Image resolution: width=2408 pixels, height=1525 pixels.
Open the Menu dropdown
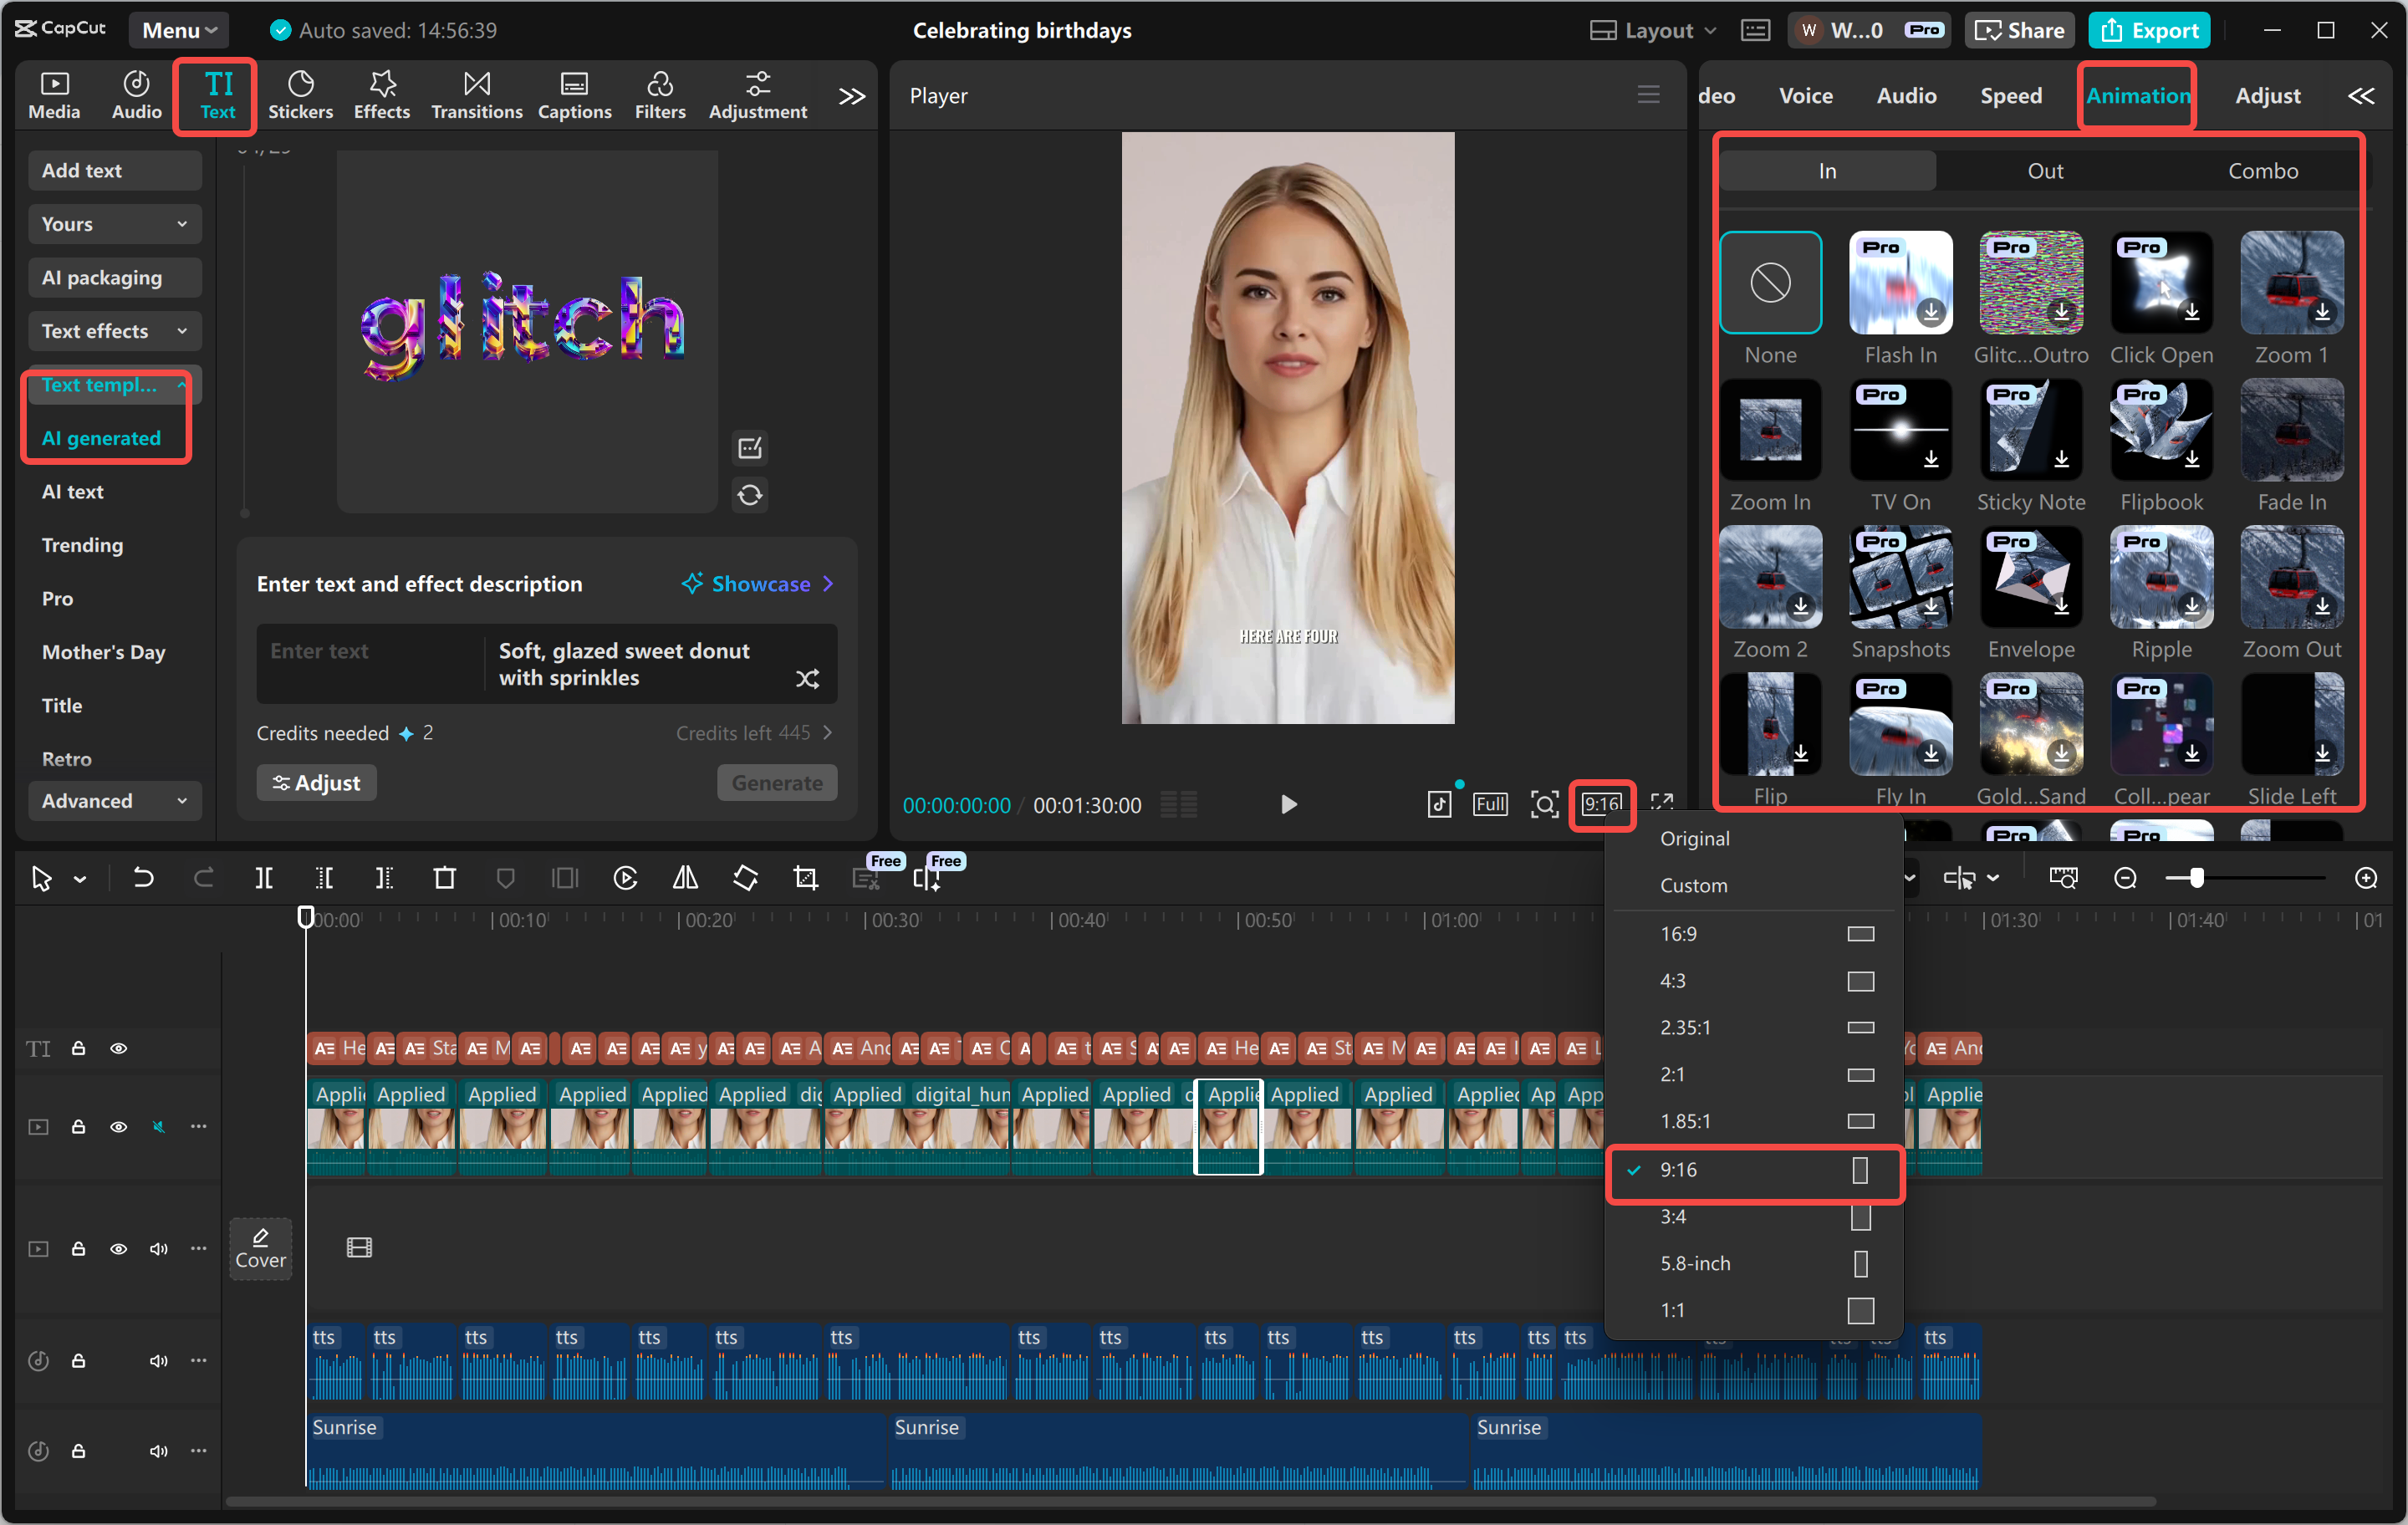[x=178, y=30]
